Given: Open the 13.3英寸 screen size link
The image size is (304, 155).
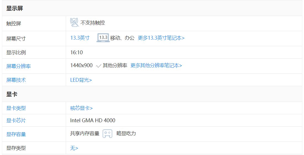Looking at the screenshot, I should click(80, 38).
